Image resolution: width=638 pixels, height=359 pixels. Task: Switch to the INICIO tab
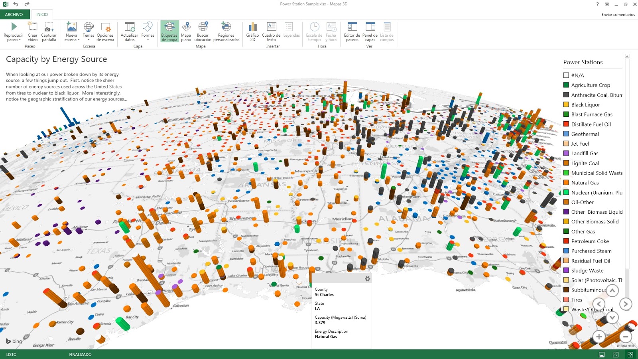42,14
